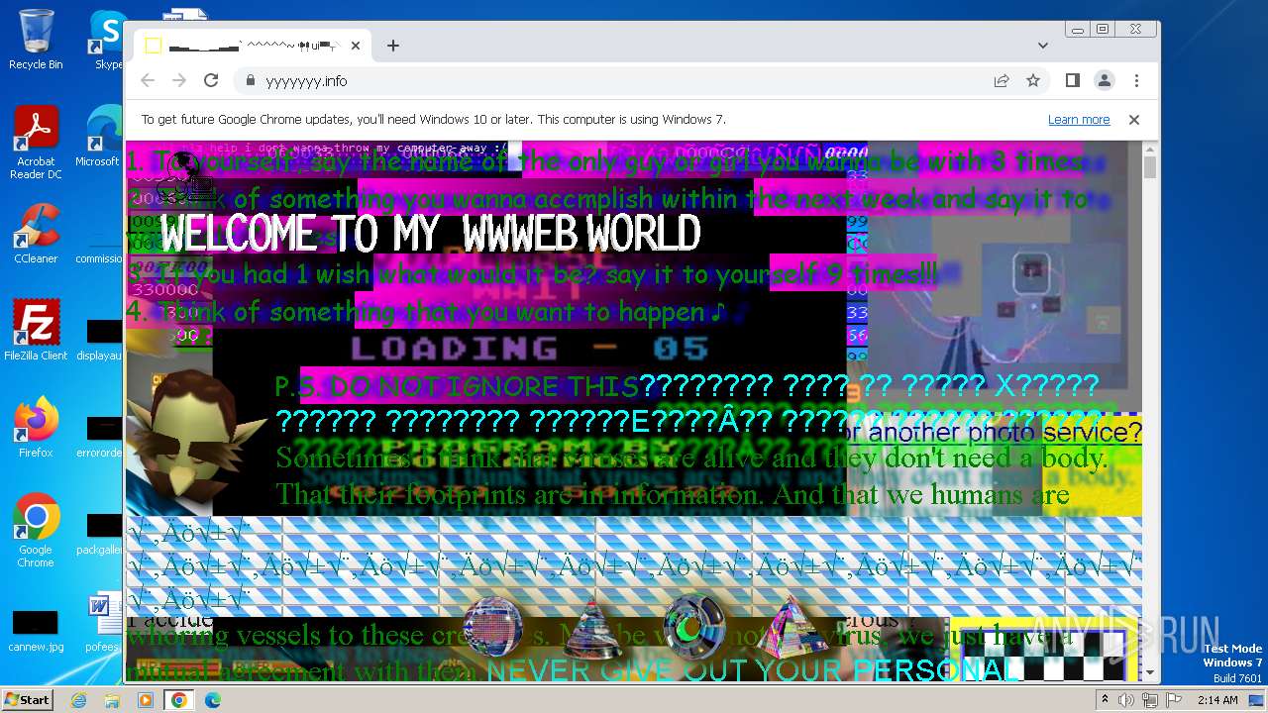Switch to Chrome taskbar button
The image size is (1268, 713).
coord(179,700)
